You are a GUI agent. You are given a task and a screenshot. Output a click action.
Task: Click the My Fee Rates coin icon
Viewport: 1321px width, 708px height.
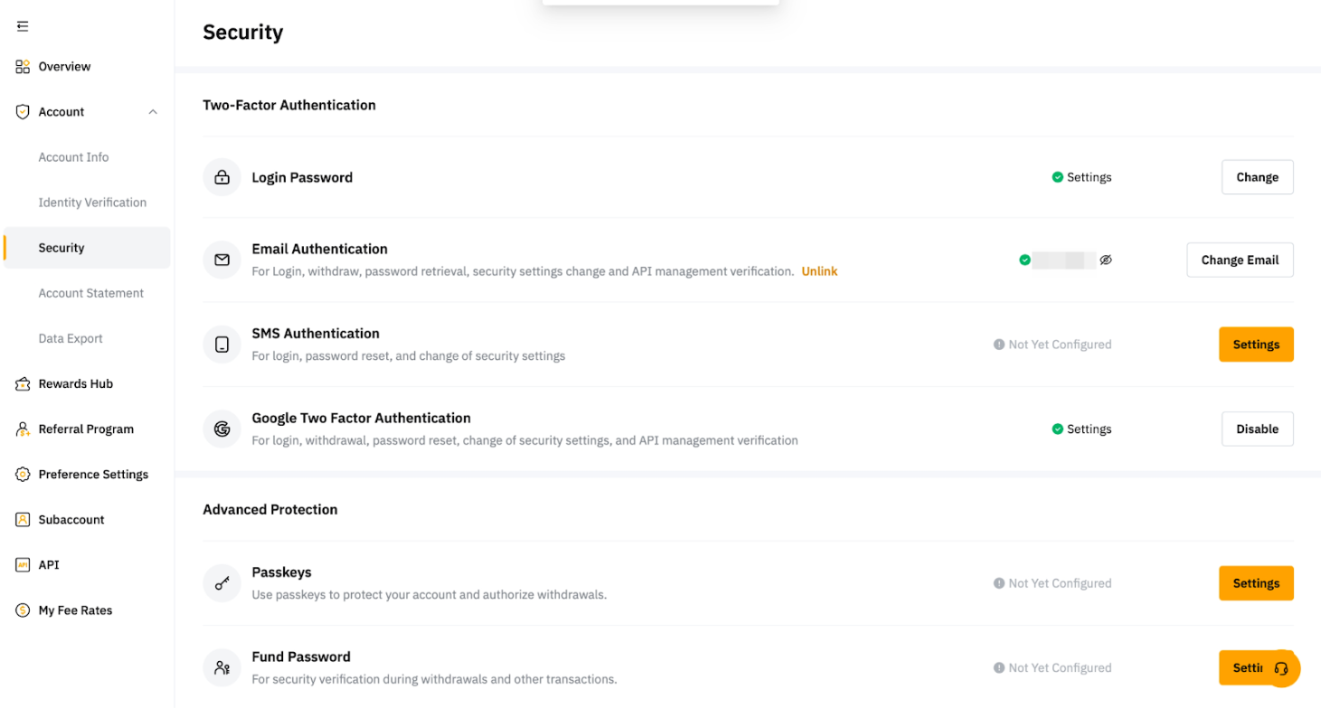(x=23, y=610)
